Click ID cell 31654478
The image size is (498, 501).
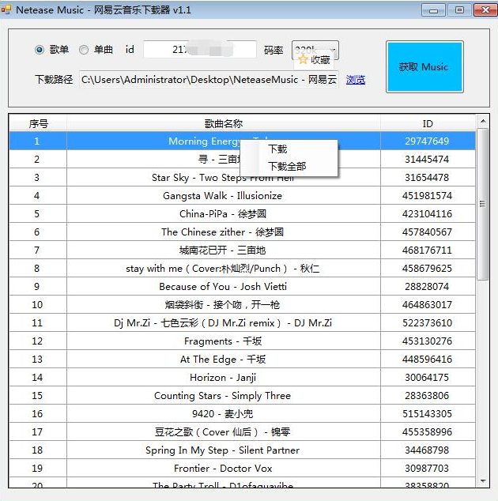pyautogui.click(x=428, y=177)
